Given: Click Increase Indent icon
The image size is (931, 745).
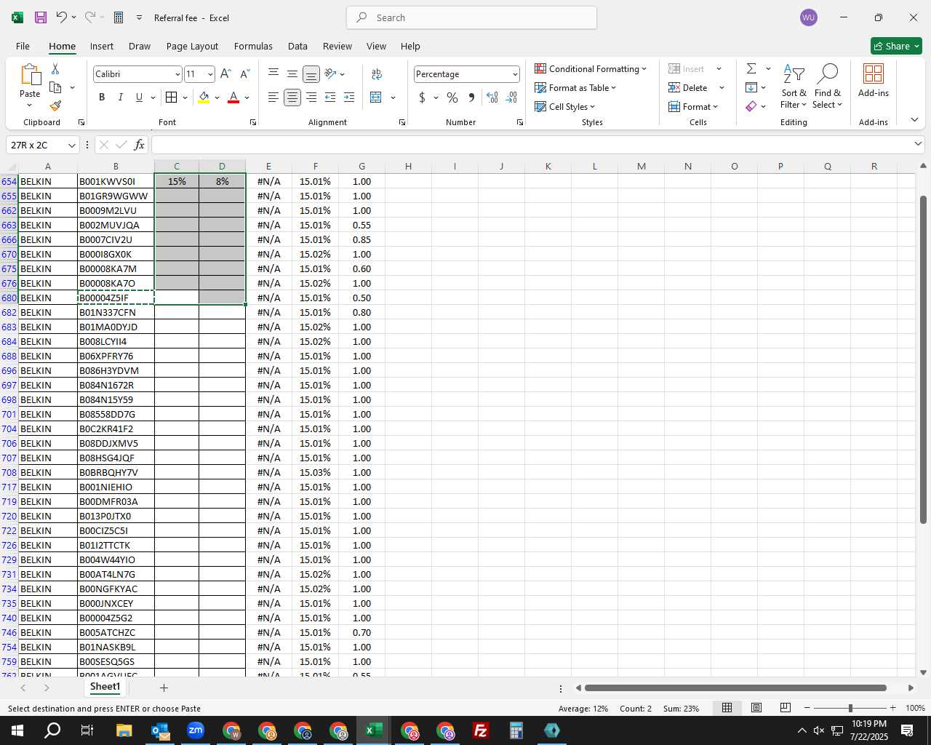Looking at the screenshot, I should (x=349, y=97).
